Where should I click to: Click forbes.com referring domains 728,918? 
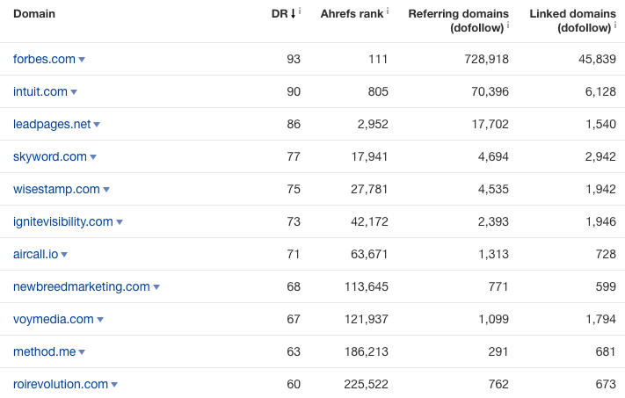(x=486, y=59)
